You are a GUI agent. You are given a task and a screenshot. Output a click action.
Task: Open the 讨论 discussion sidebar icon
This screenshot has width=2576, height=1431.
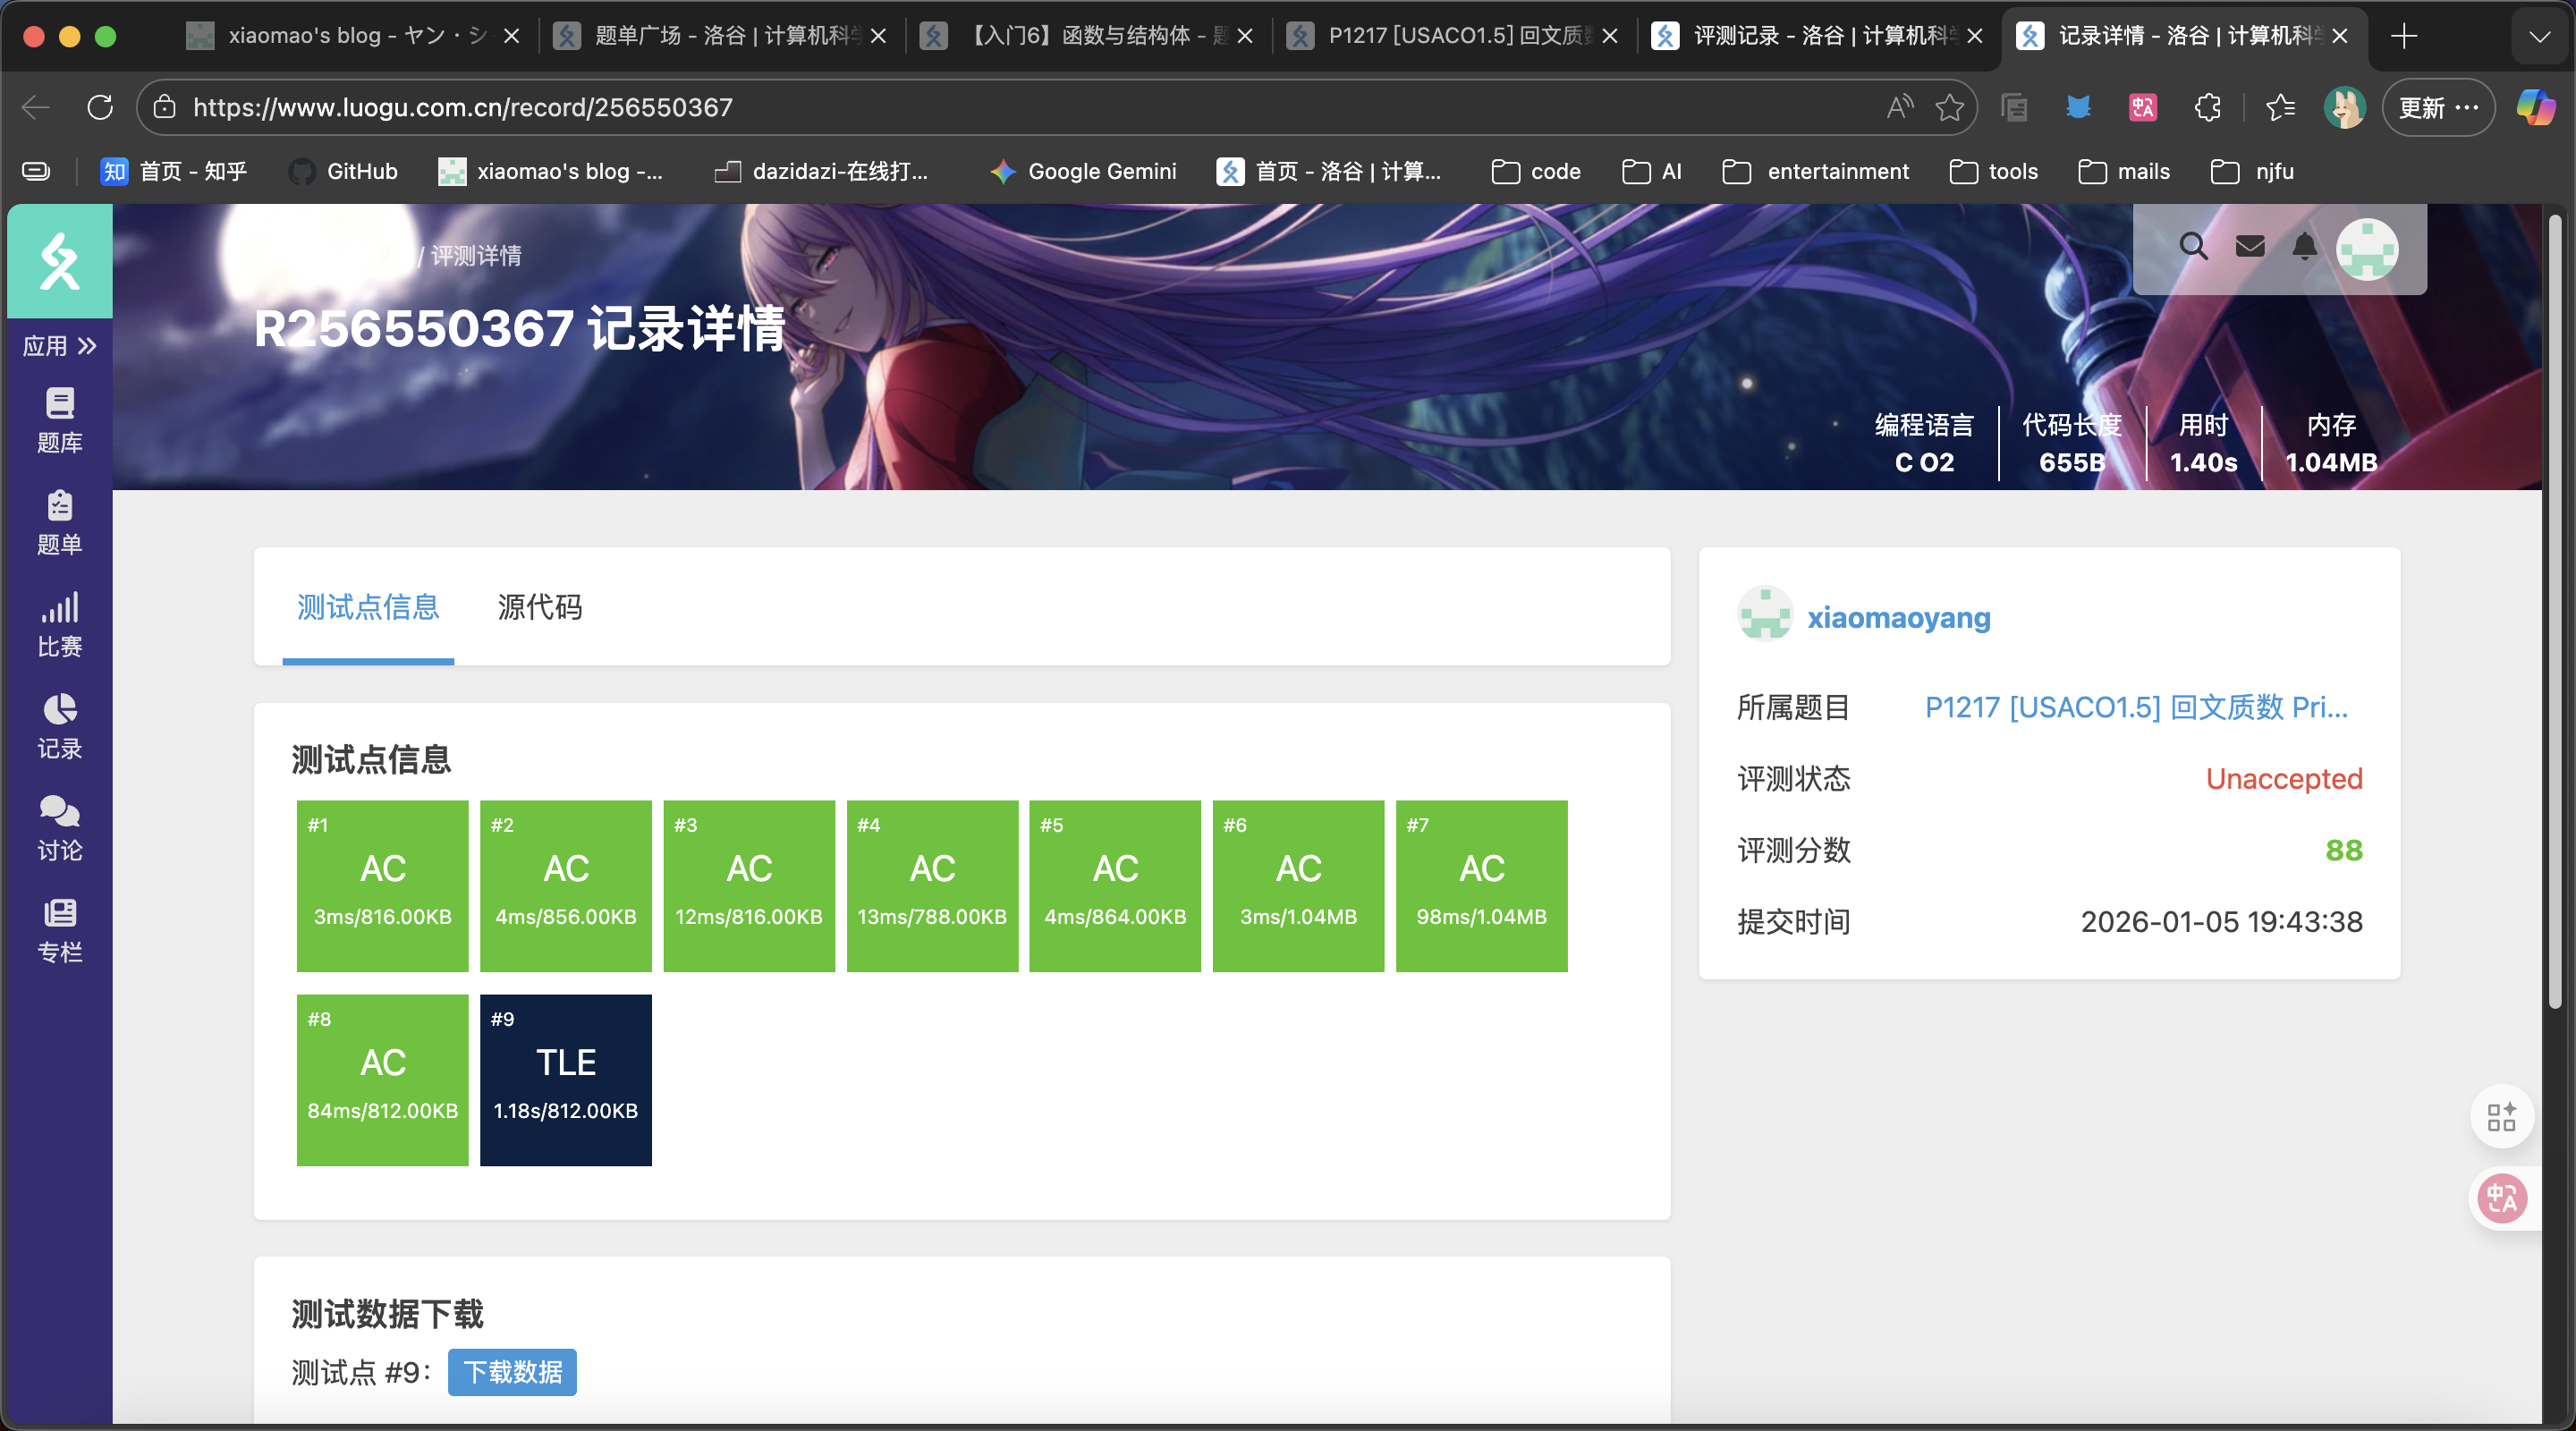pyautogui.click(x=59, y=828)
